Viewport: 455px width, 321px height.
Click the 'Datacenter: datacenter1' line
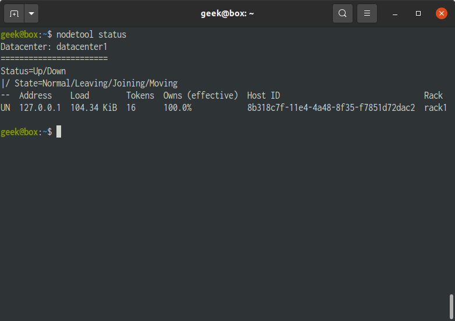coord(54,47)
